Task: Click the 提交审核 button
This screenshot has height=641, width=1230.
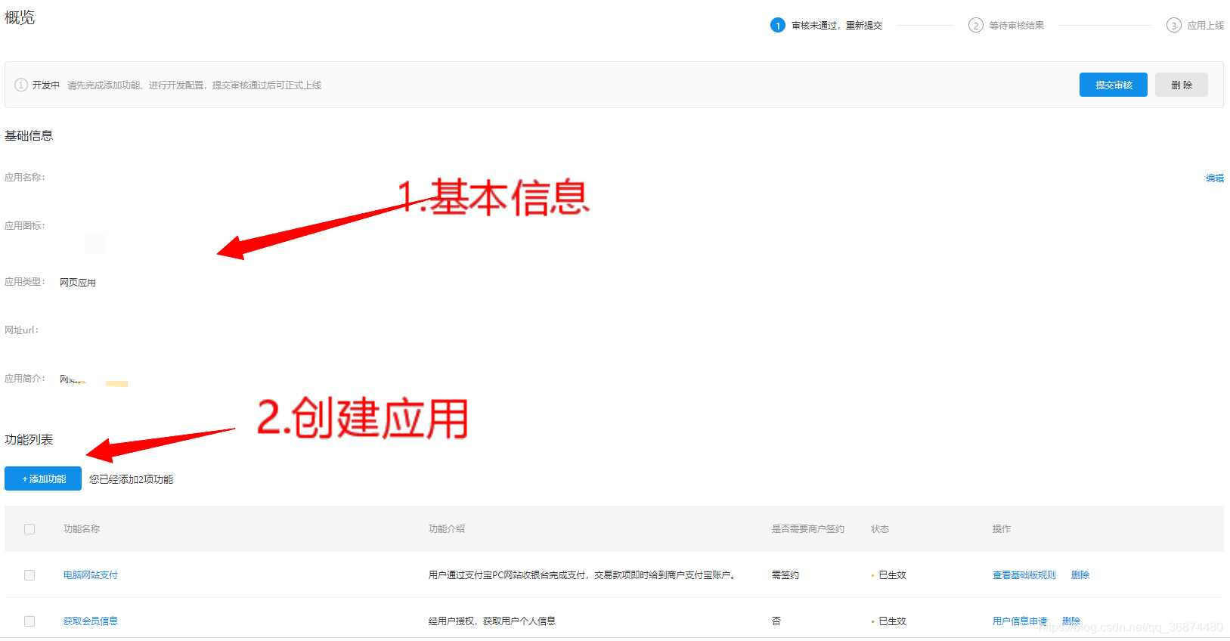Action: (x=1113, y=85)
